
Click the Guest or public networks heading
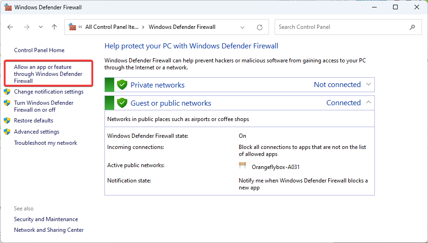(171, 103)
